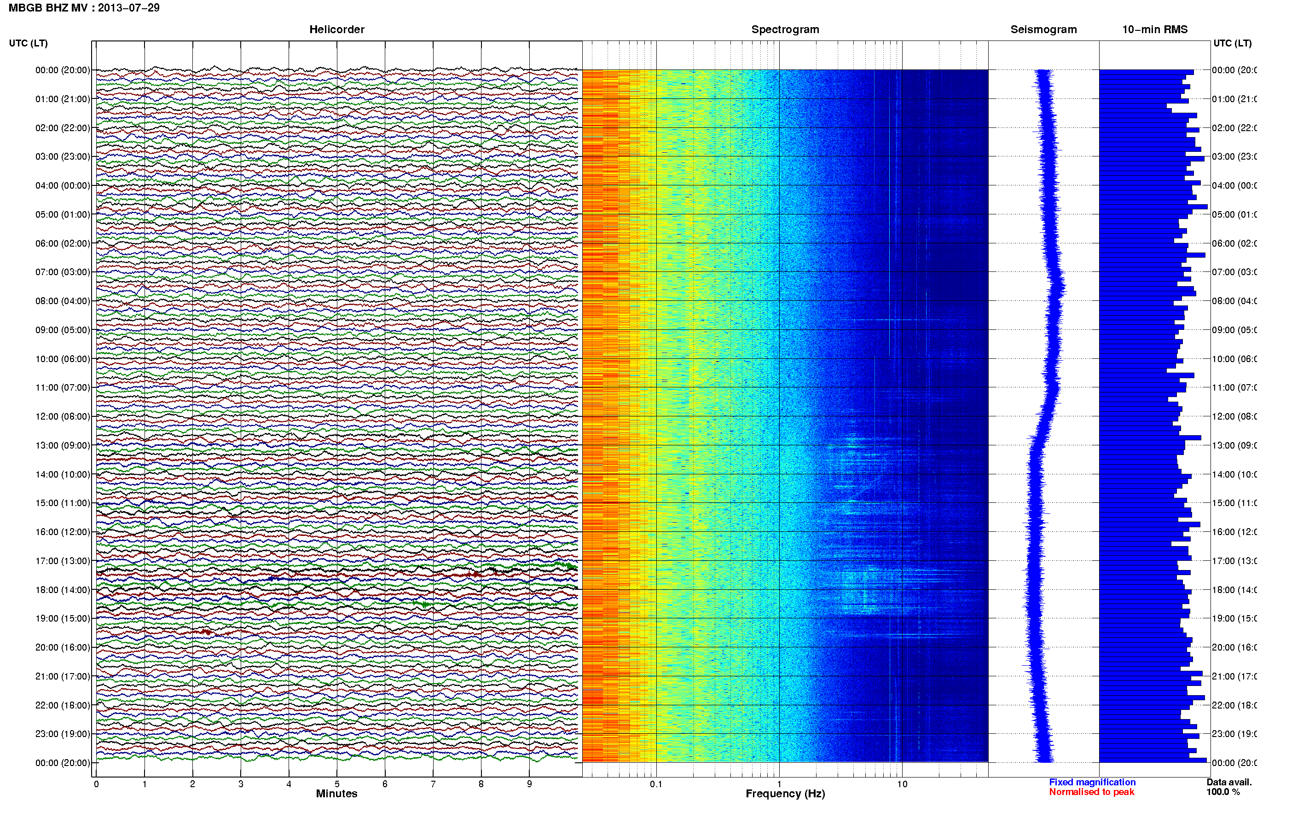Screen dimensions: 1309x818
Task: Click left time label 21:00 (17:00)
Action: (x=63, y=676)
